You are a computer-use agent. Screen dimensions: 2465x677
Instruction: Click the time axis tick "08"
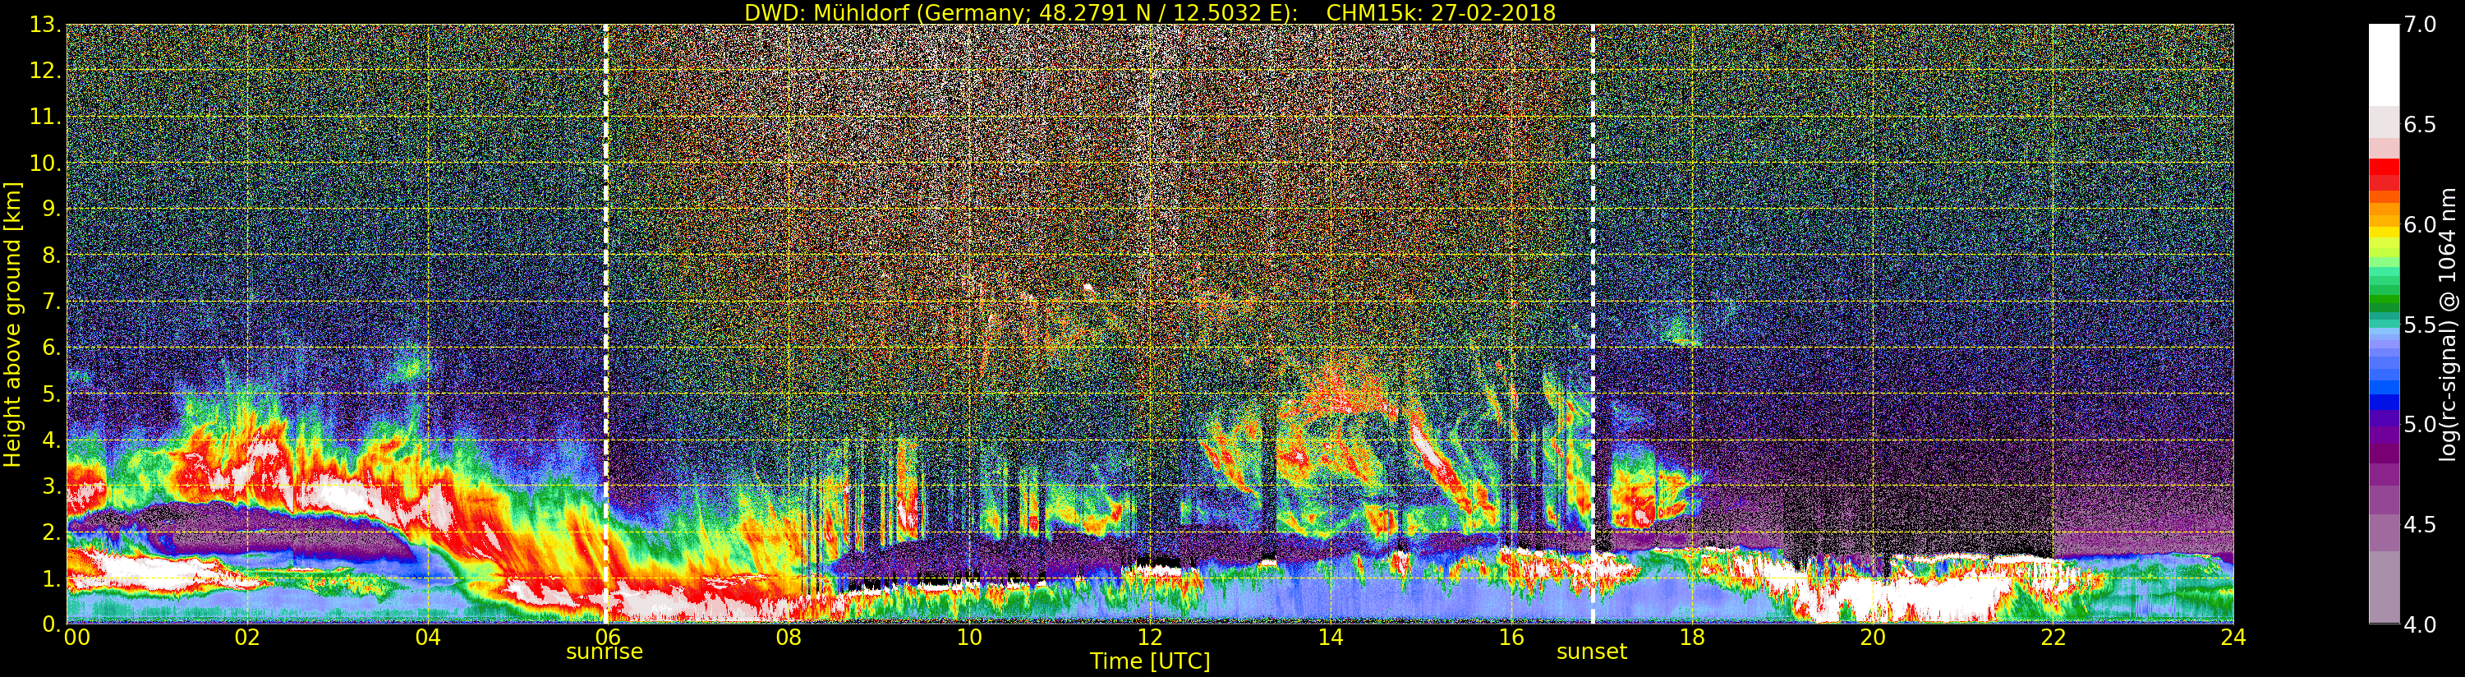[789, 638]
